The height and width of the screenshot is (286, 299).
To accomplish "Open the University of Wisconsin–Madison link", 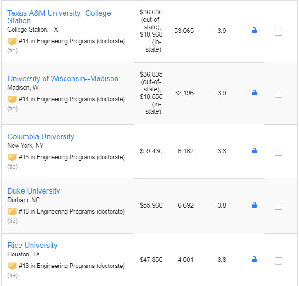I will pyautogui.click(x=63, y=78).
